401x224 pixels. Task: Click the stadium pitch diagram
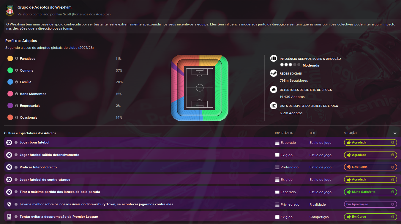(200, 88)
